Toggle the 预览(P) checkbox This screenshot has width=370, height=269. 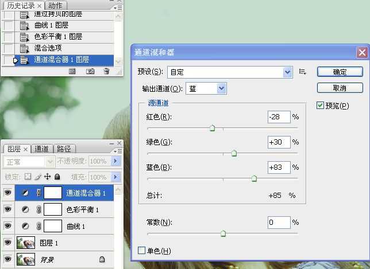320,106
